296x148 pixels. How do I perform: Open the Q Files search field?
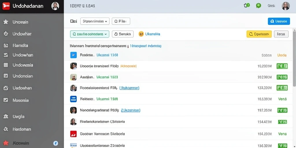click(x=121, y=21)
